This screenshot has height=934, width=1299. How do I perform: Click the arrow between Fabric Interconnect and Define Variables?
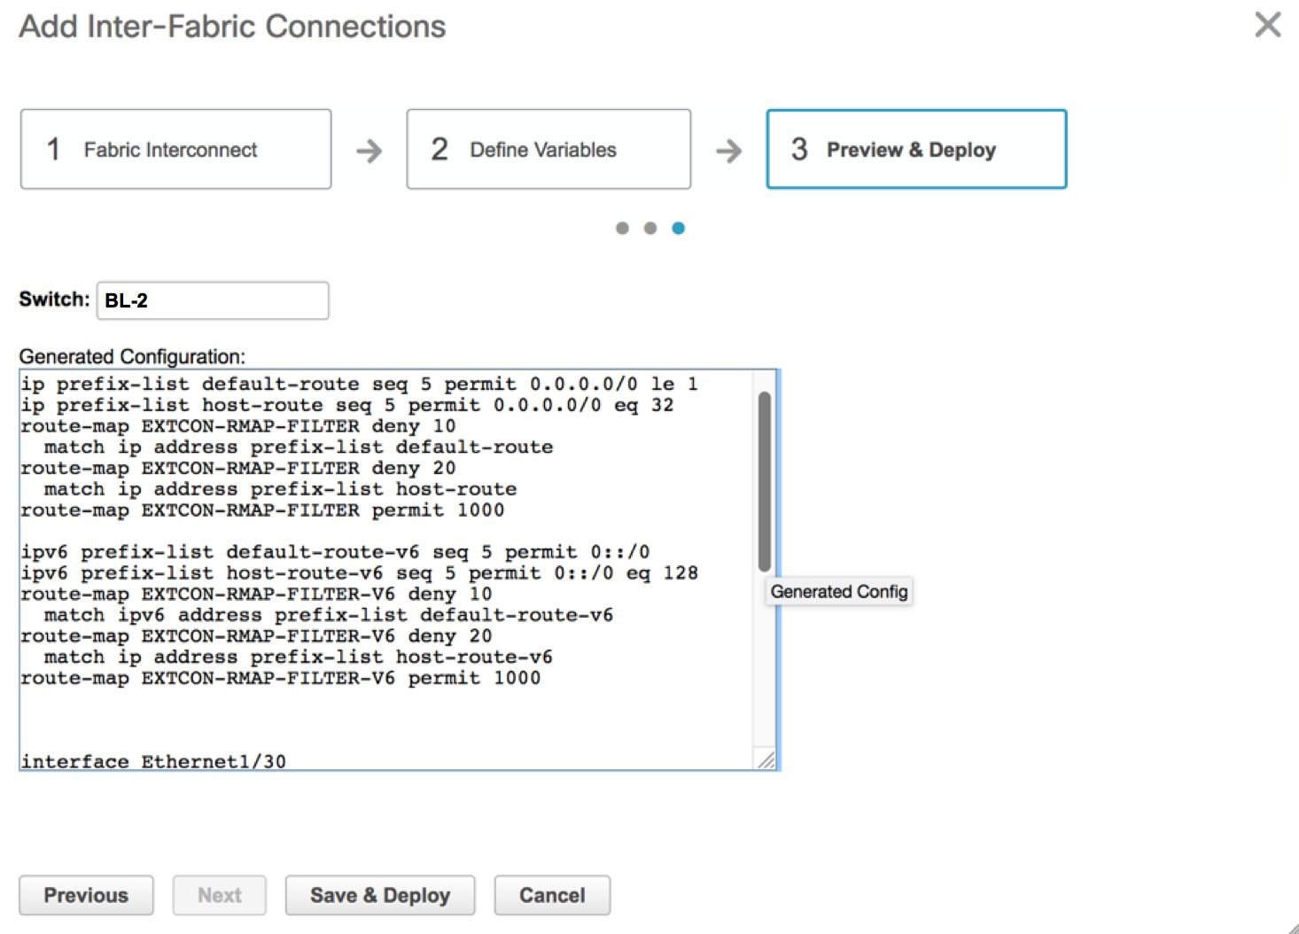(367, 151)
